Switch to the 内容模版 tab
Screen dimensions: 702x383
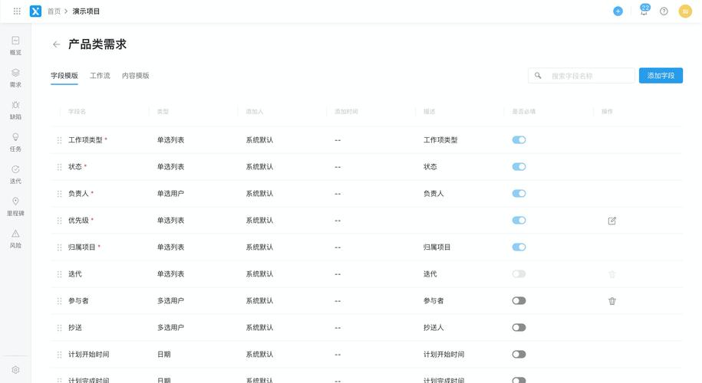pyautogui.click(x=136, y=76)
